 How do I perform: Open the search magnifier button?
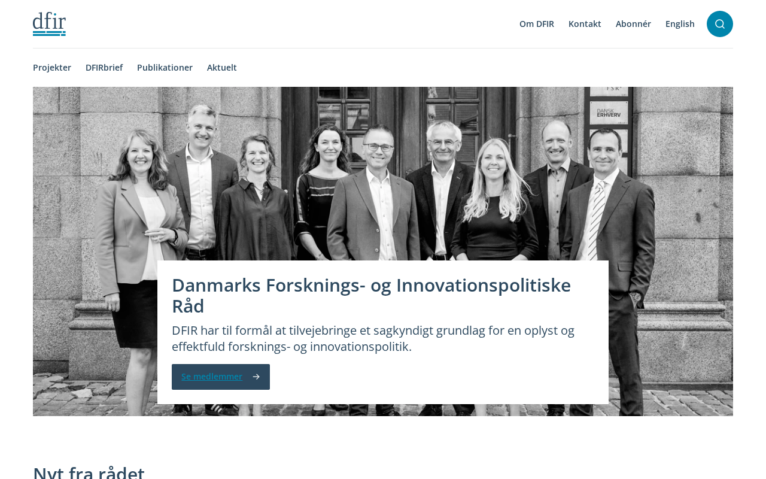[720, 24]
